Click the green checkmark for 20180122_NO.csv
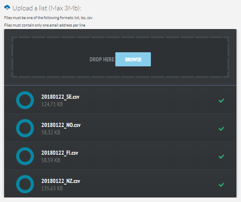This screenshot has width=241, height=202. point(221,129)
